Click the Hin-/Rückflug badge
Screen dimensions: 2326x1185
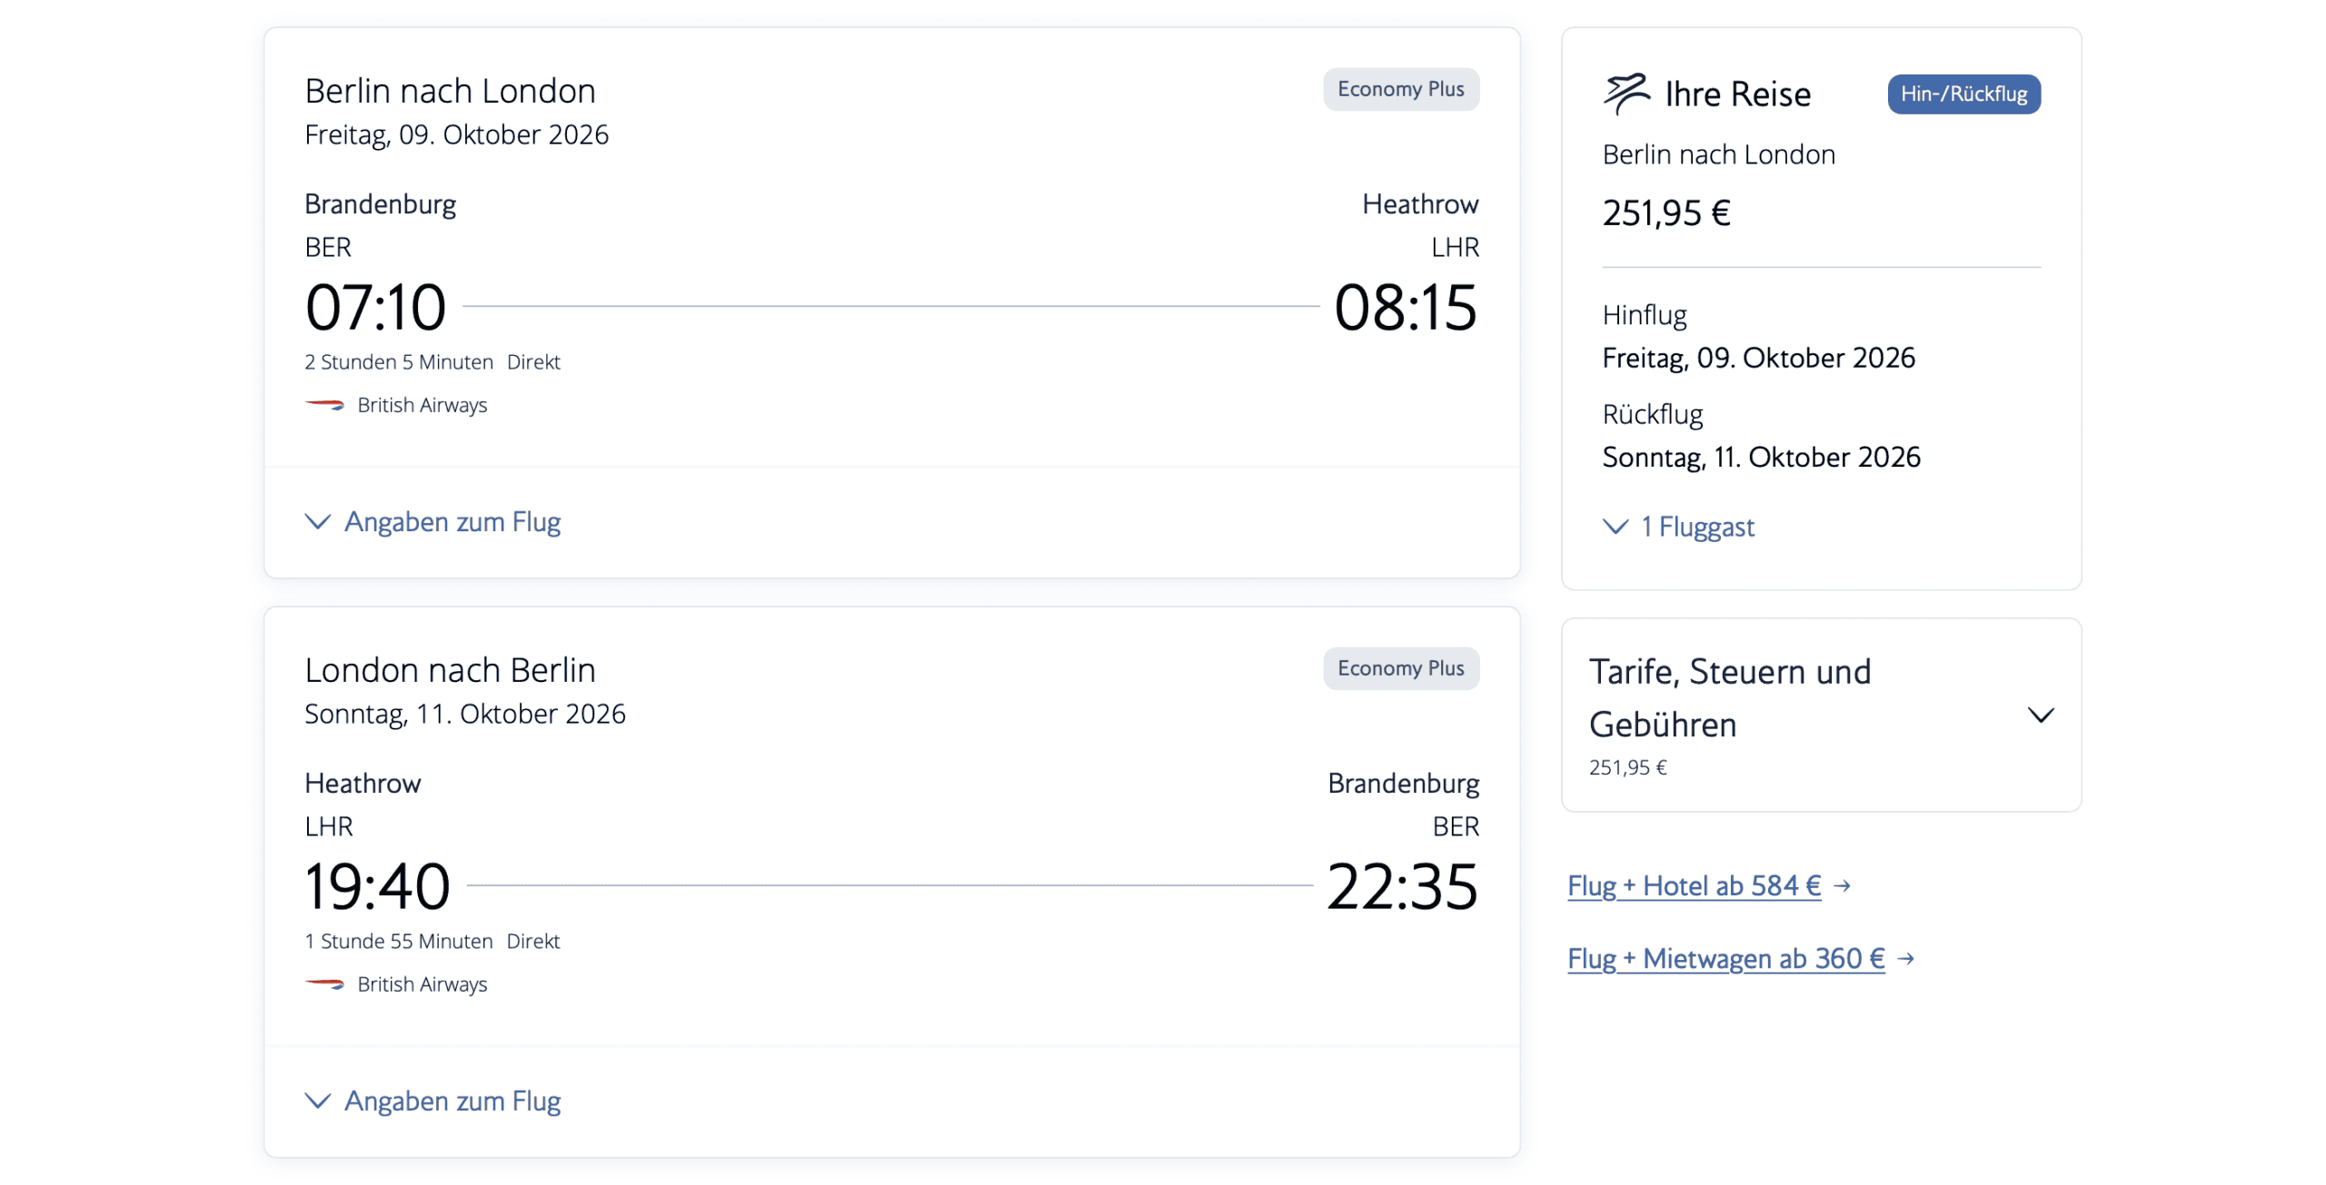(x=1963, y=94)
